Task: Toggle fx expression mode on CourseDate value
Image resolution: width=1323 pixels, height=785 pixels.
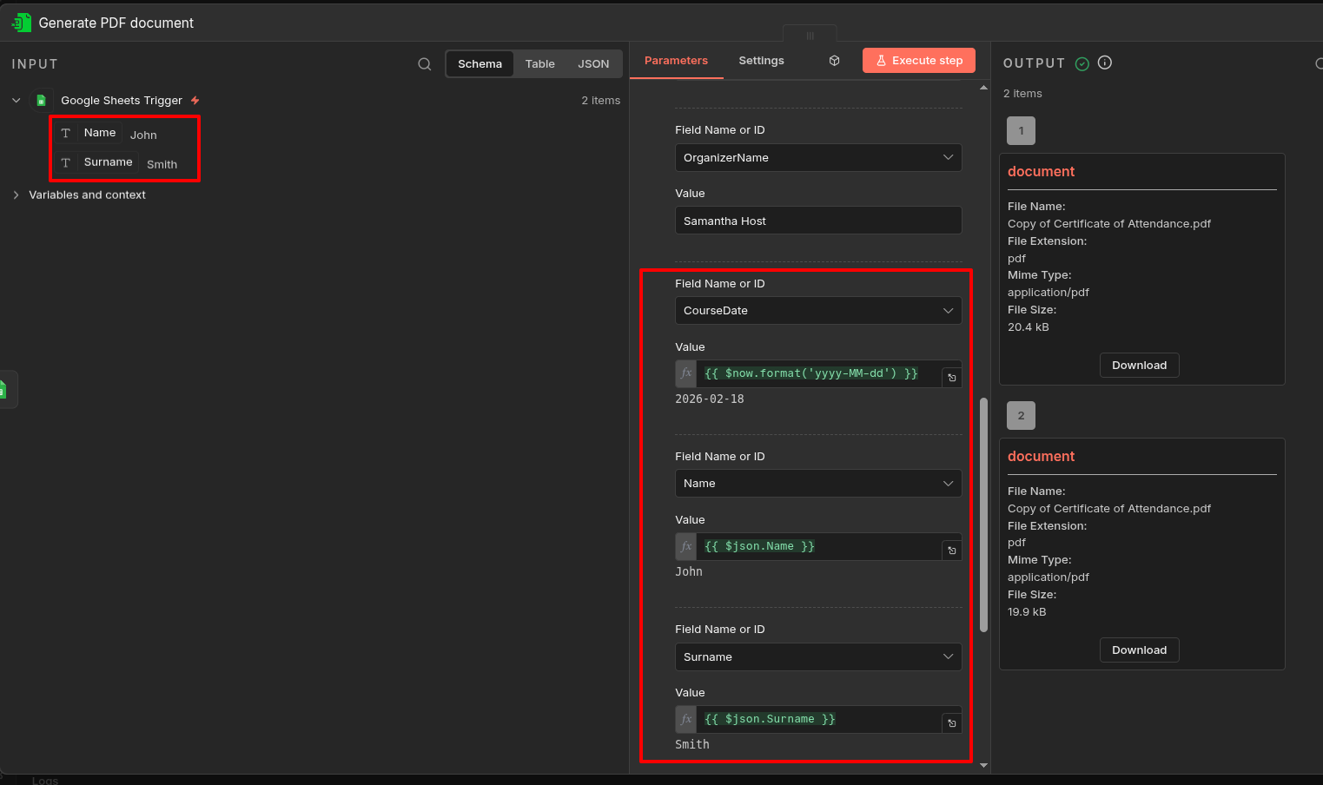Action: click(x=685, y=373)
